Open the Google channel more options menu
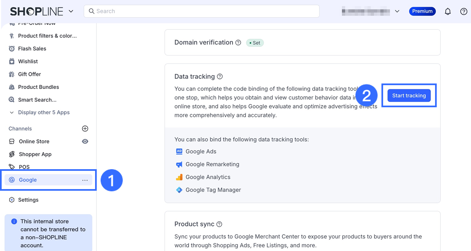 pos(85,180)
